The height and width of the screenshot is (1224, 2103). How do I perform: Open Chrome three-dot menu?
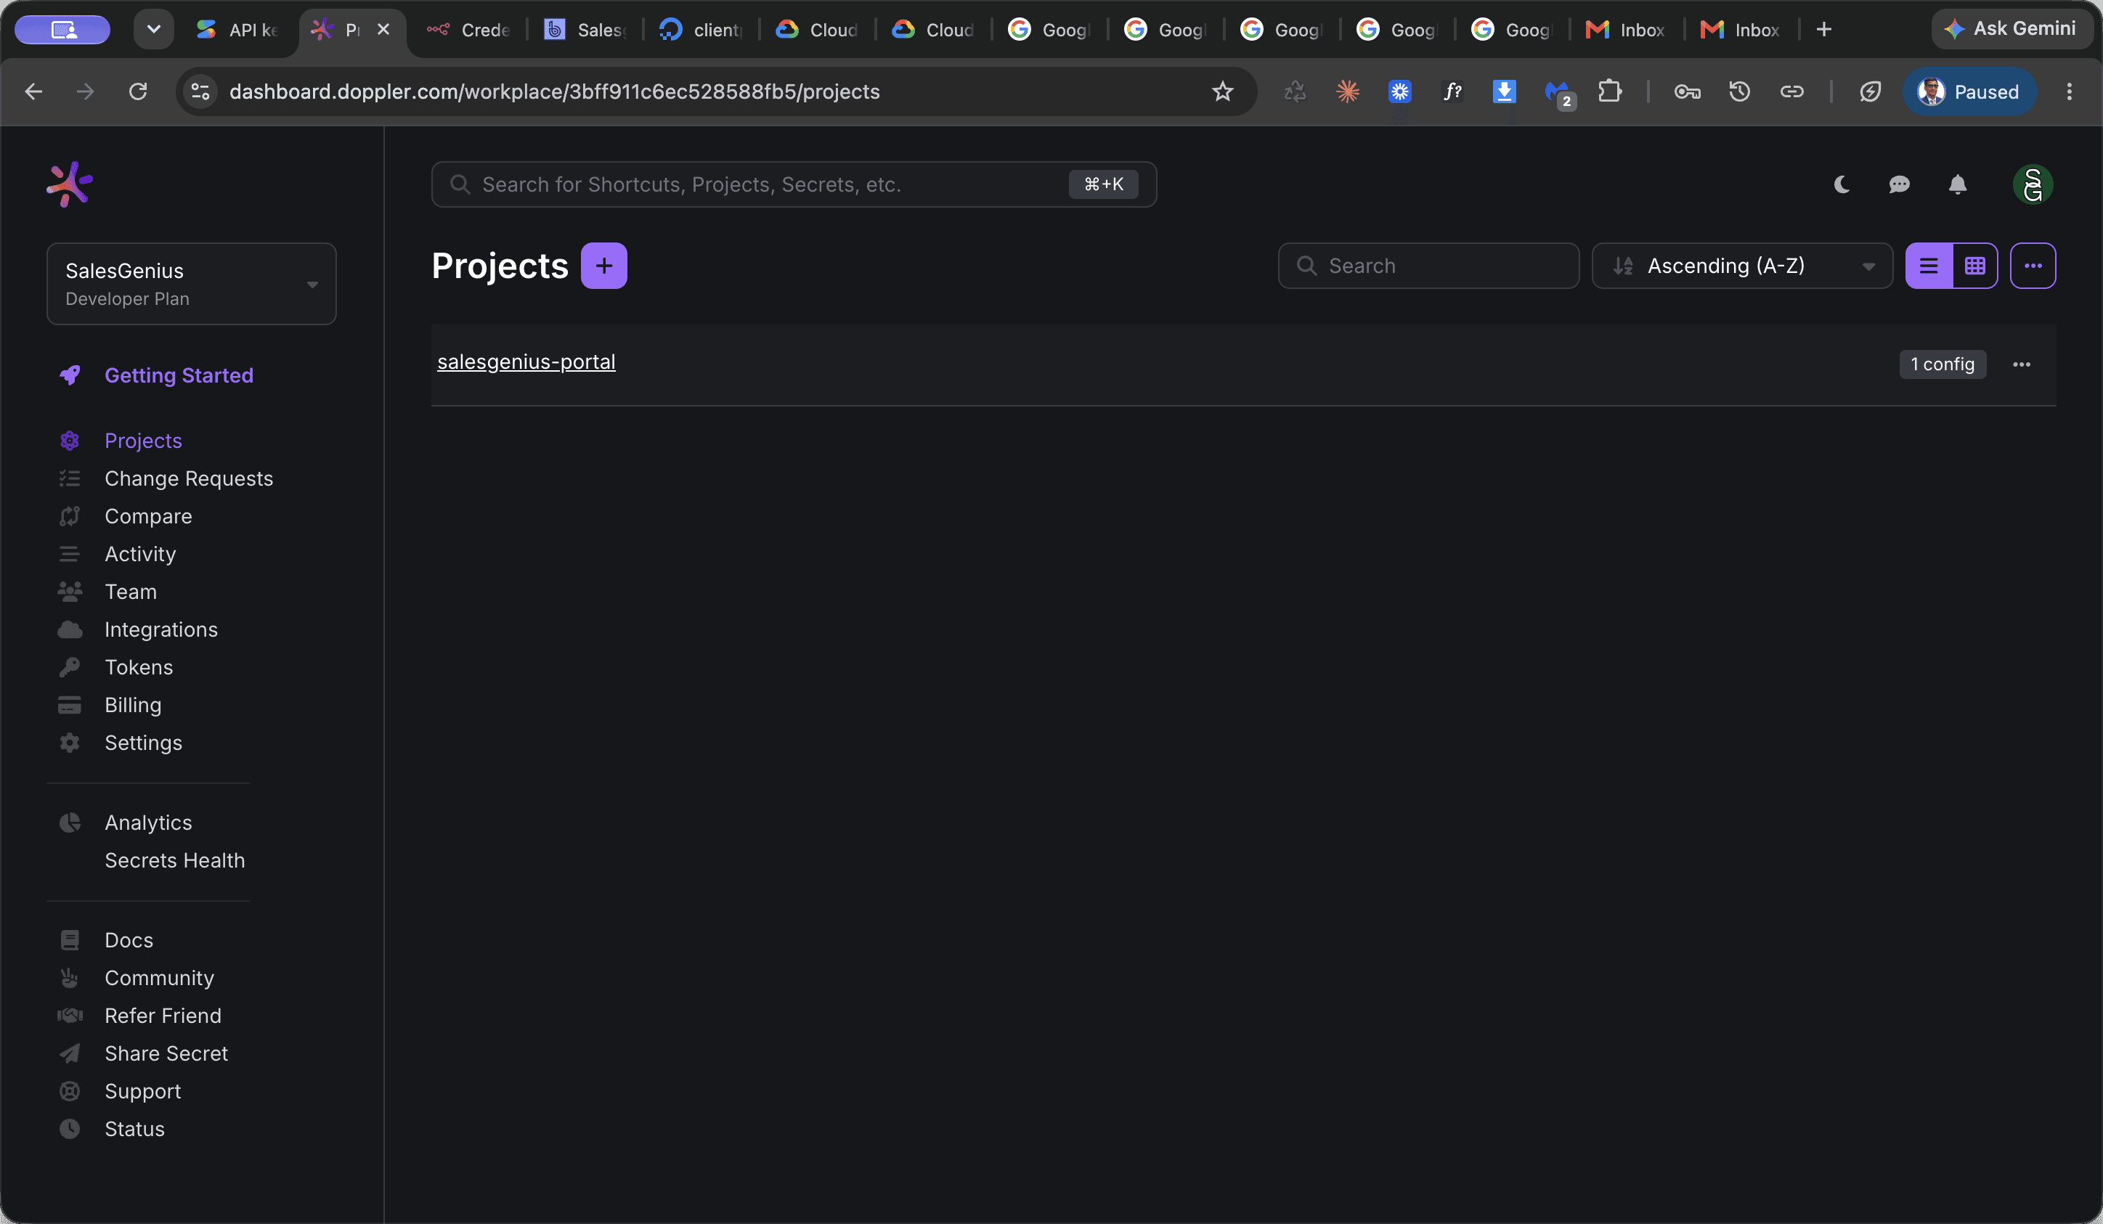(2070, 91)
